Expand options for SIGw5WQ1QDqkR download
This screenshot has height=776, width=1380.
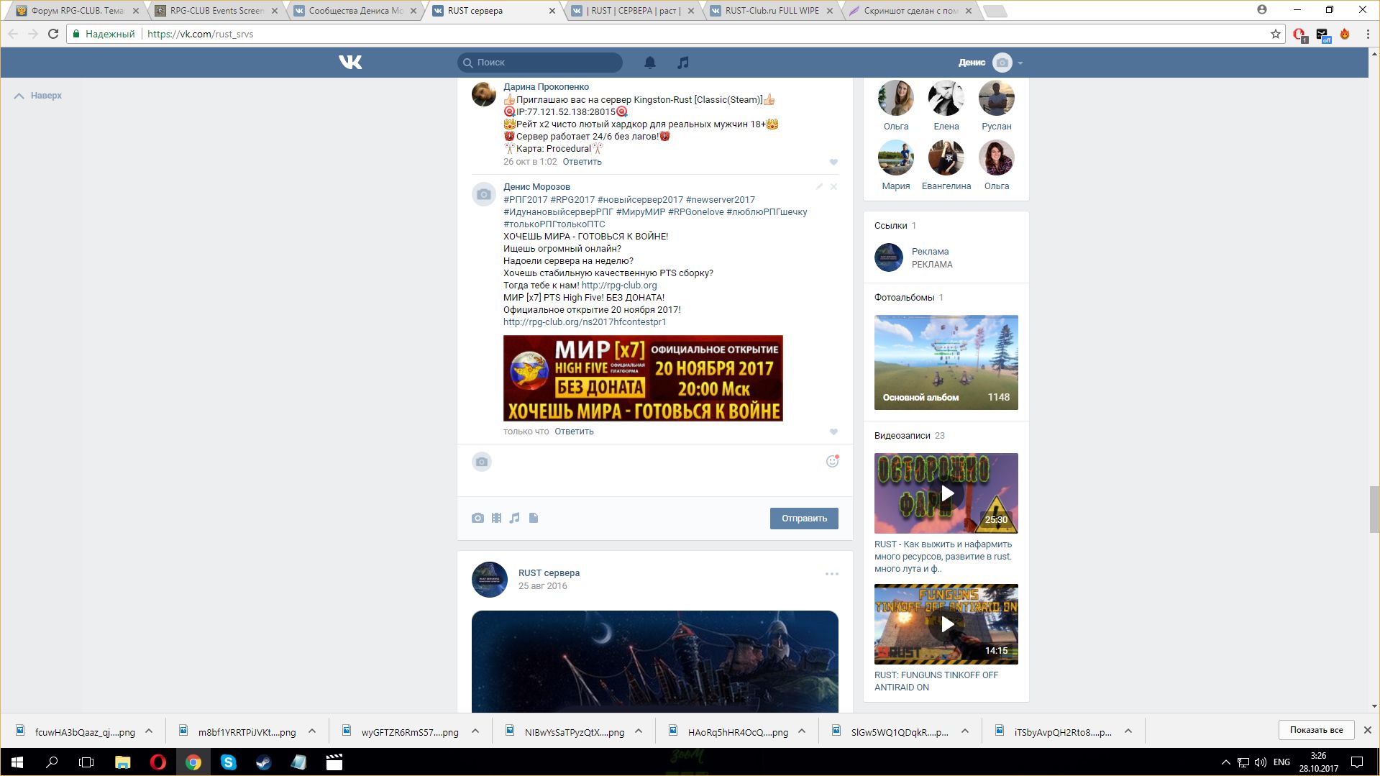(x=965, y=731)
